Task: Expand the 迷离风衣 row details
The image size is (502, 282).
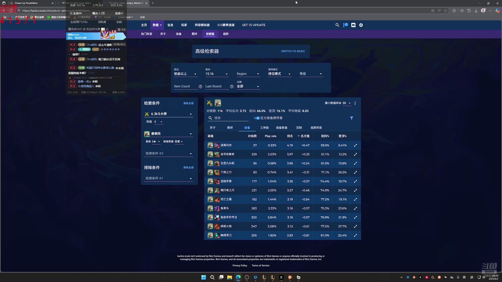Action: coord(355,145)
